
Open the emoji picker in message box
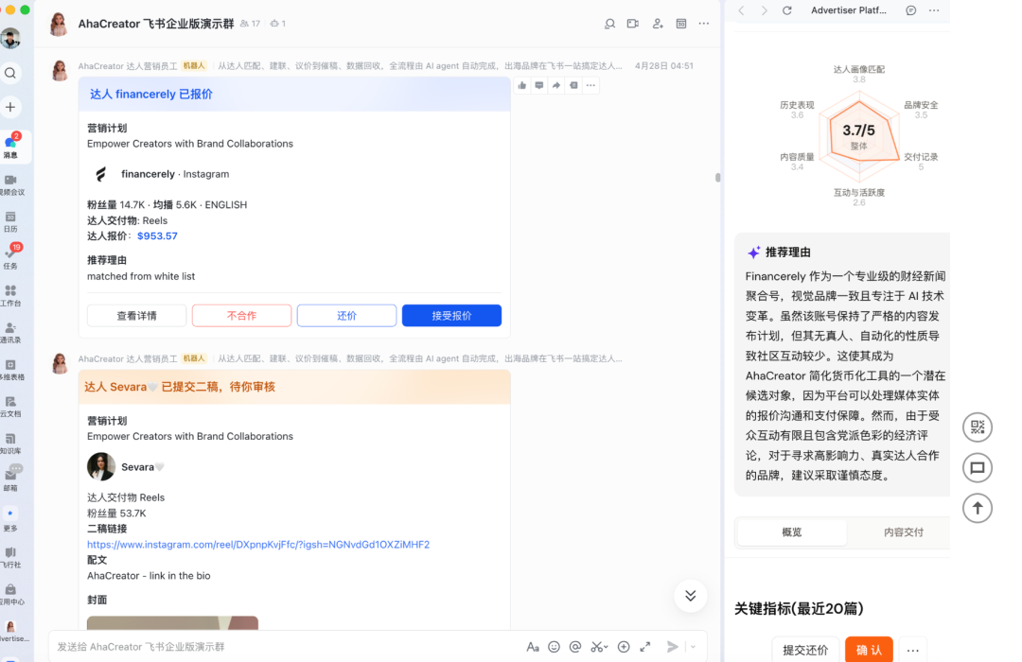tap(554, 646)
